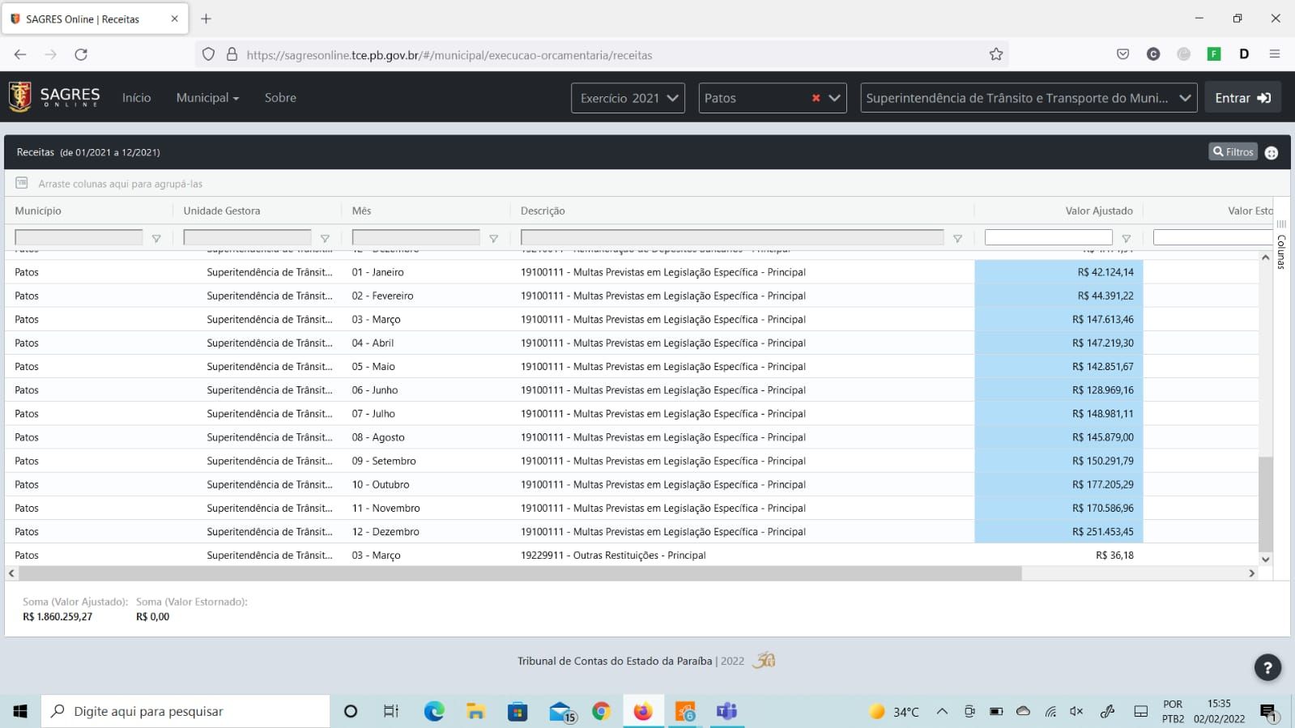Open the Municipal menu
This screenshot has width=1295, height=728.
(x=207, y=97)
